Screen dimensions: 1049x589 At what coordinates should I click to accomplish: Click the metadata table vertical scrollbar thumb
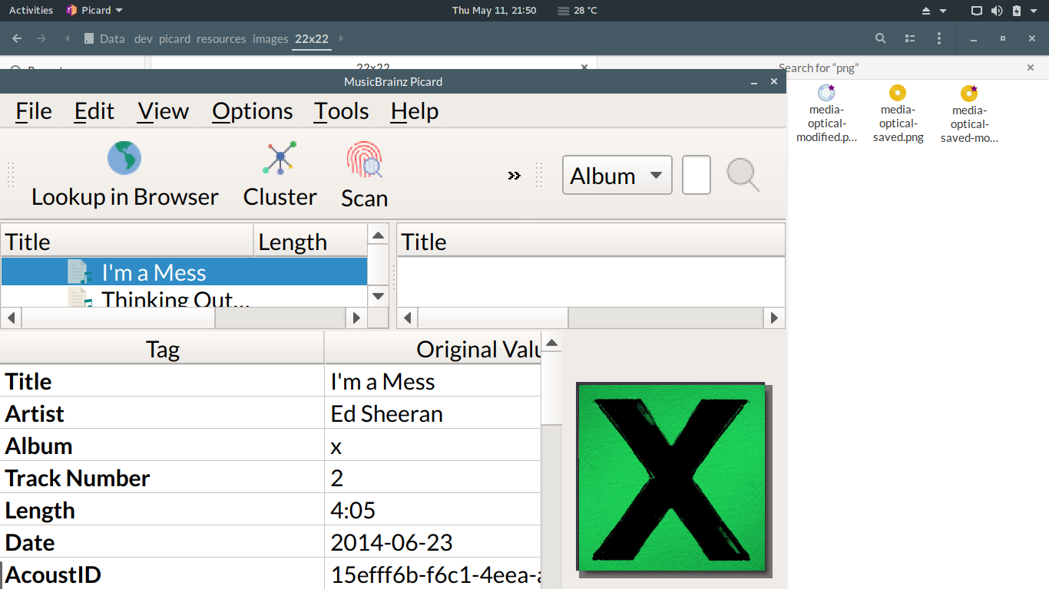click(x=551, y=387)
